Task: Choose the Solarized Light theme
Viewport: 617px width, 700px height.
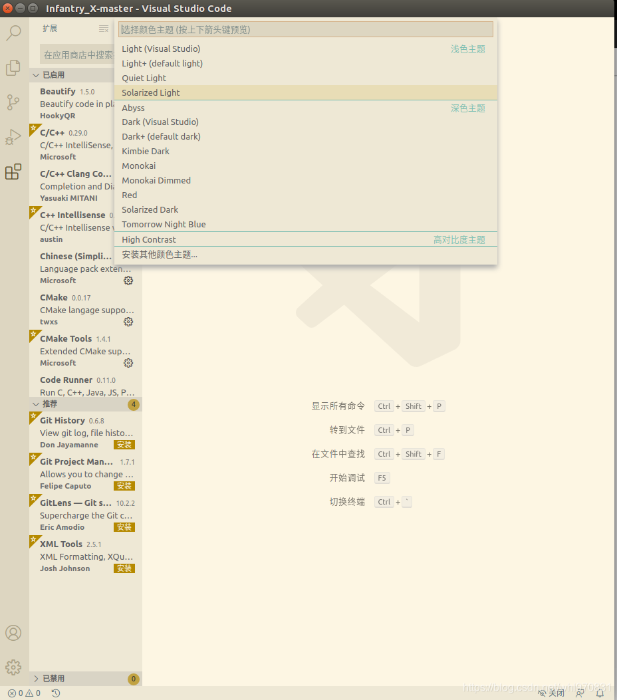Action: pyautogui.click(x=306, y=92)
